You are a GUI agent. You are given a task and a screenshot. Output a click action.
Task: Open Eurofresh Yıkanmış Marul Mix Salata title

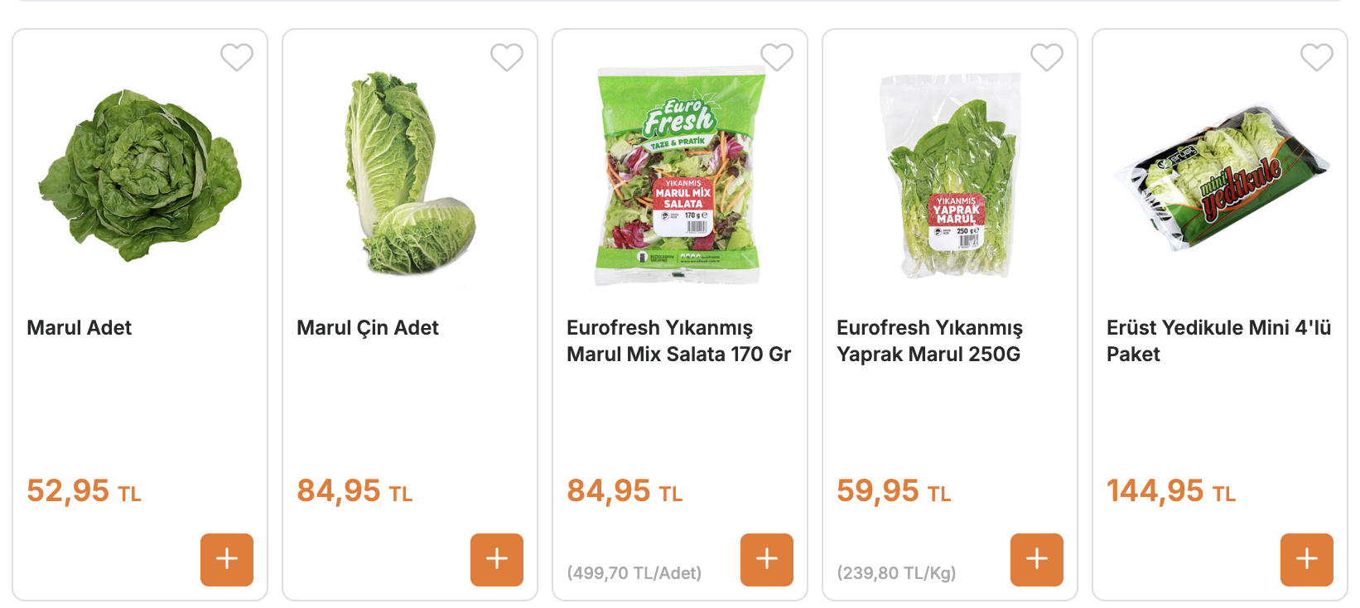click(678, 341)
